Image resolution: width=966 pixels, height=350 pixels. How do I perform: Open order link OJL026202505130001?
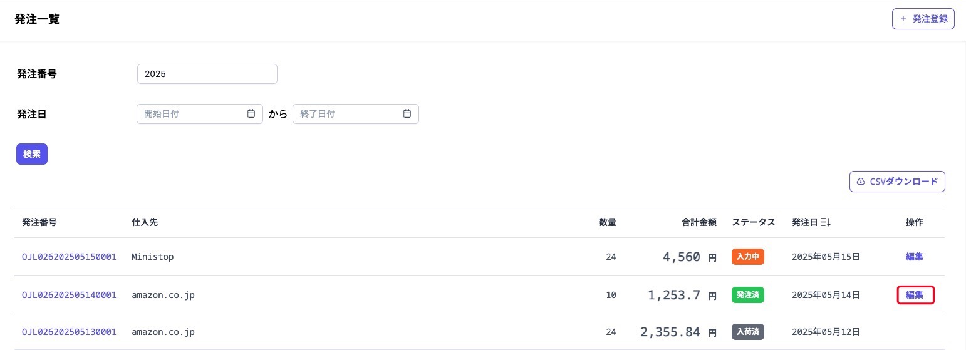[x=69, y=332]
